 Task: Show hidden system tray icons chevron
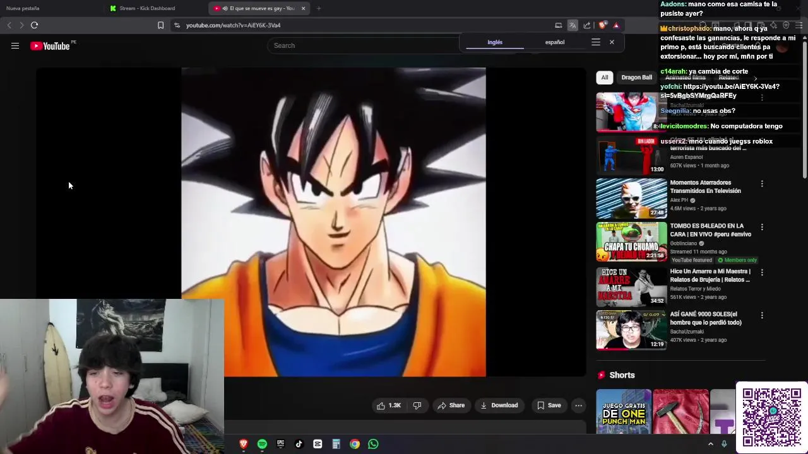coord(710,444)
